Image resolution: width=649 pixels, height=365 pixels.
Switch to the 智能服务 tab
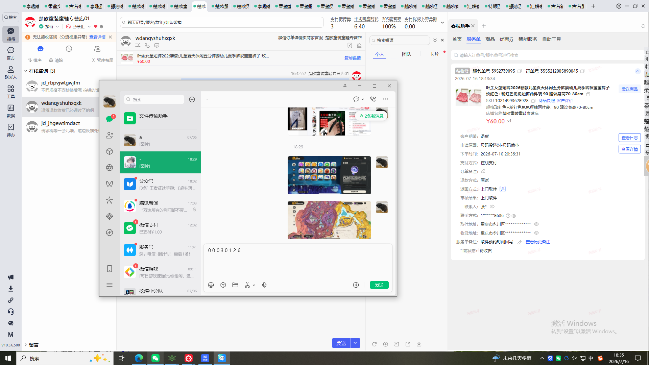528,39
